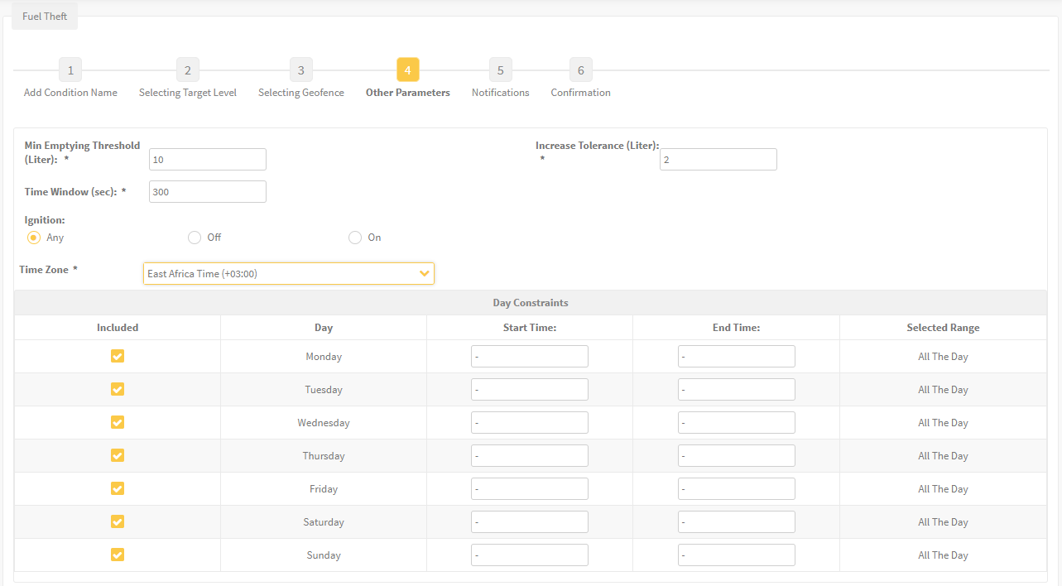Open the Time Zone dropdown
This screenshot has width=1062, height=586.
(289, 274)
